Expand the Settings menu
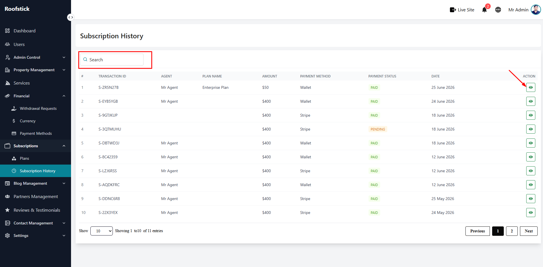 [x=36, y=236]
